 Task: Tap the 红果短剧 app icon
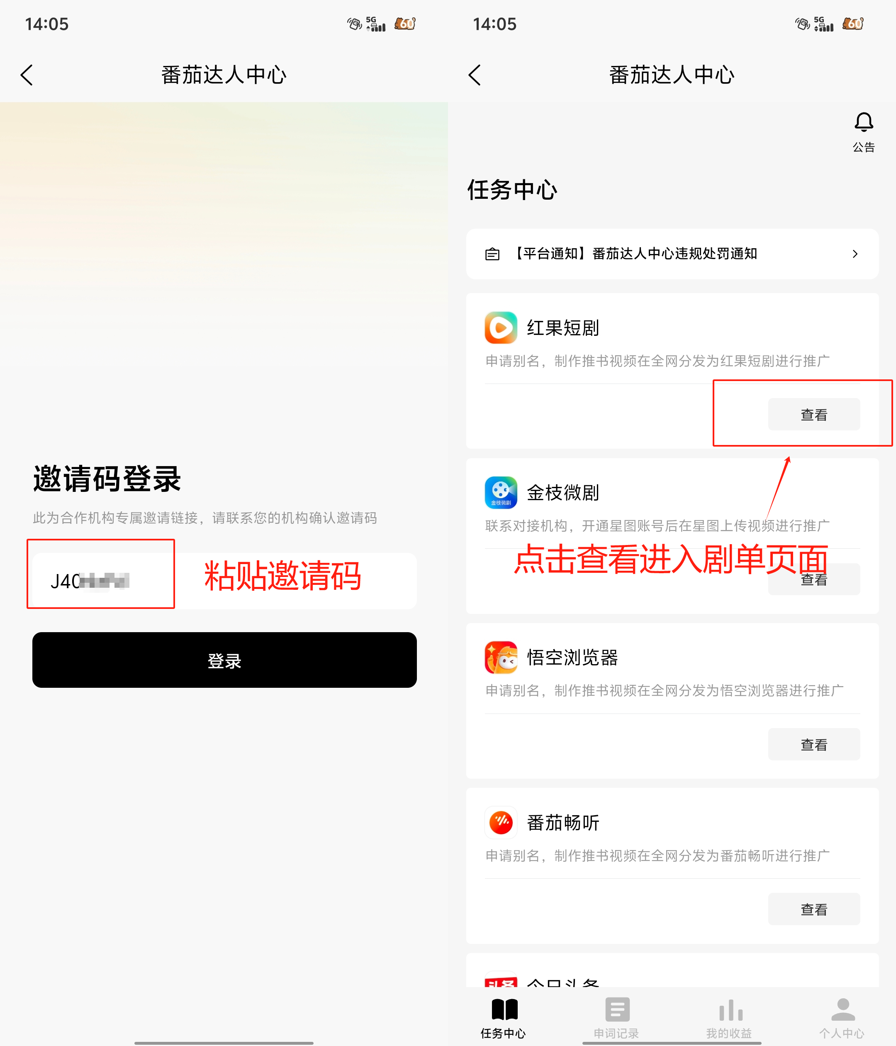click(500, 327)
